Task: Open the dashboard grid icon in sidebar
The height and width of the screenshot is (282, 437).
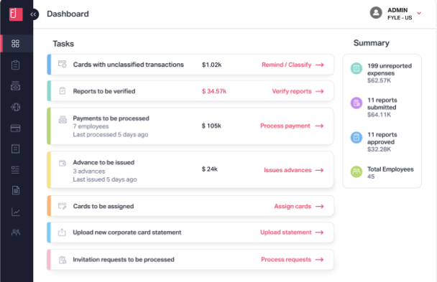Action: tap(15, 43)
